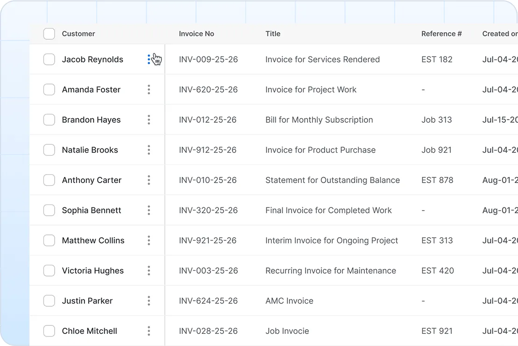Image resolution: width=518 pixels, height=346 pixels.
Task: Check the box next to Anthony Carter
Action: [49, 180]
